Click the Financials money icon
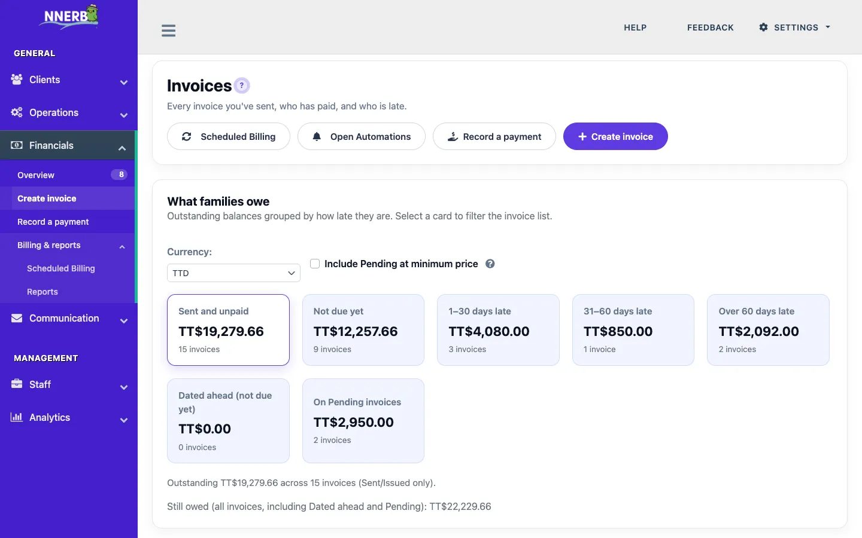862x538 pixels. pyautogui.click(x=17, y=145)
